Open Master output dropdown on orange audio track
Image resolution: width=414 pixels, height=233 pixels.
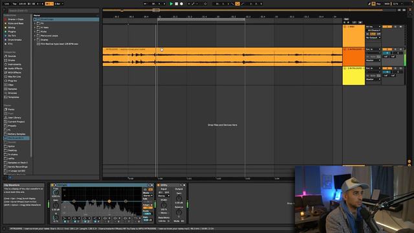click(373, 60)
